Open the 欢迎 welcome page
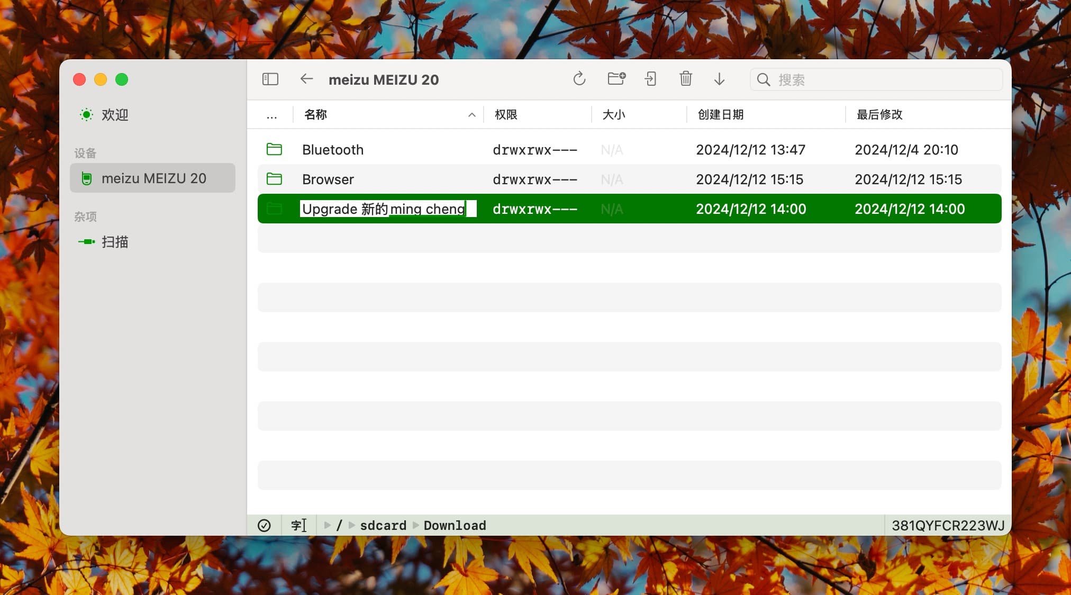The height and width of the screenshot is (595, 1071). (114, 115)
